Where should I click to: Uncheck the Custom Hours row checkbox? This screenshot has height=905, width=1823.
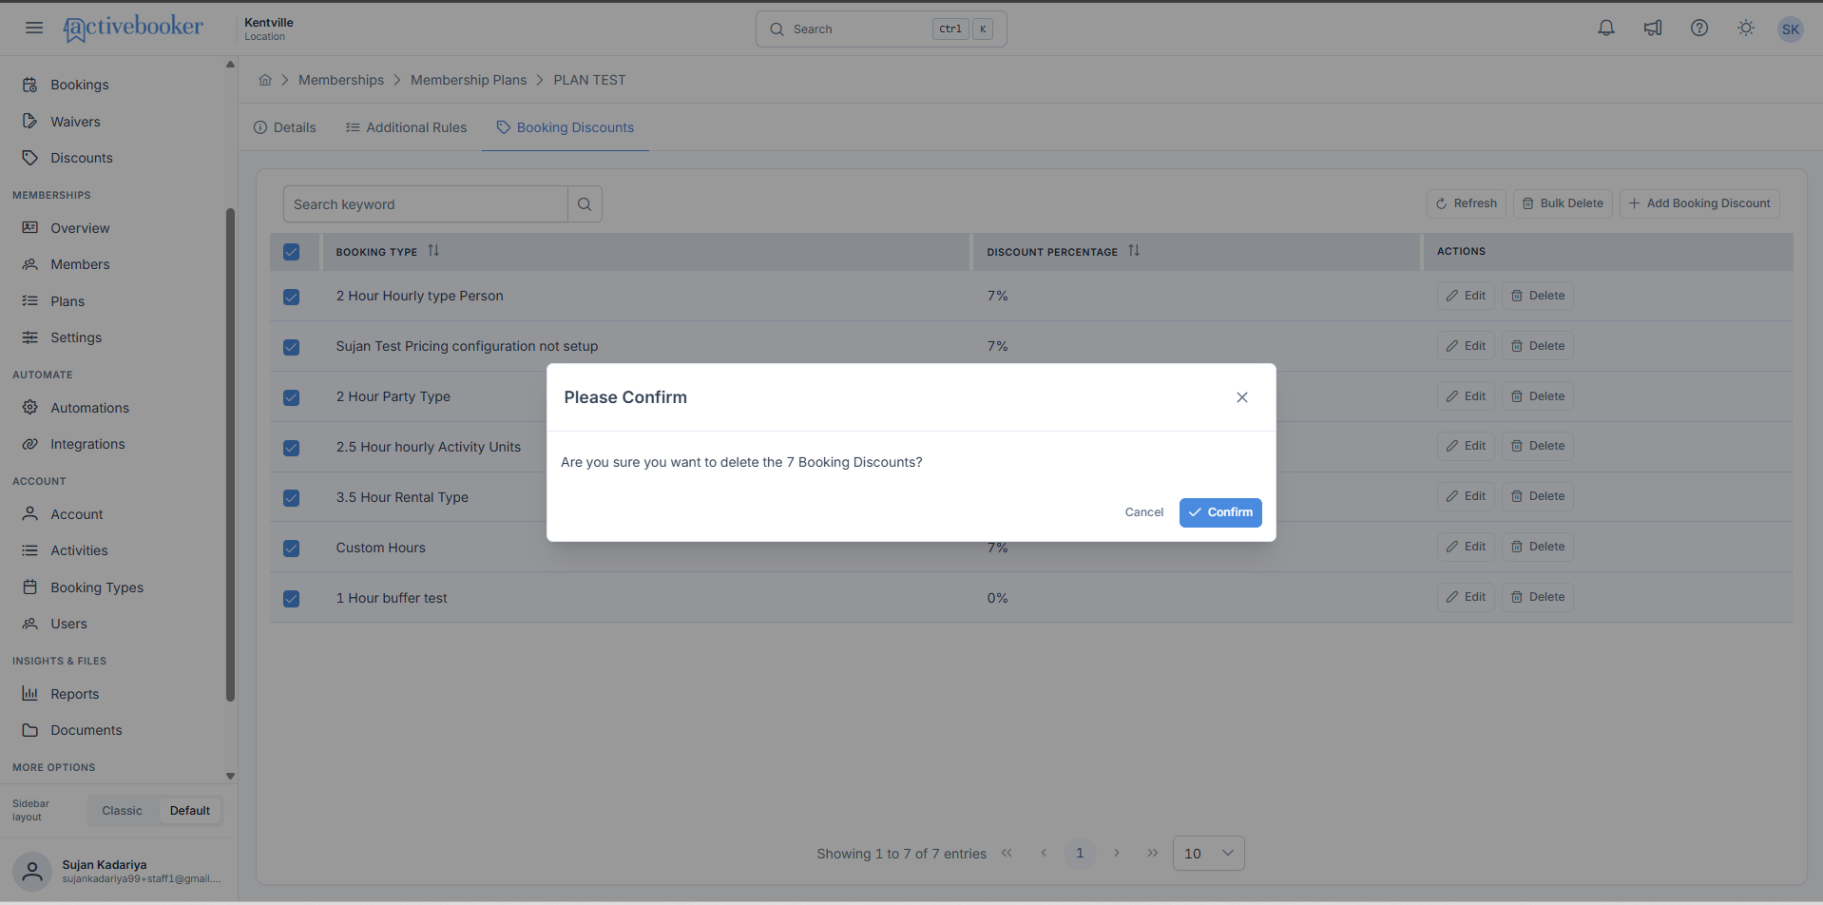(292, 549)
